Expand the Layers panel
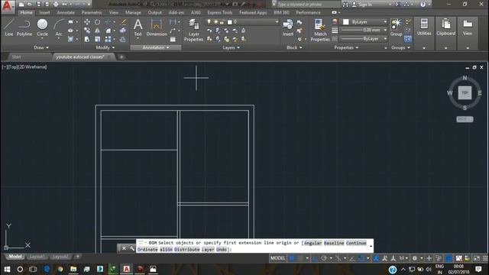Viewport: 489px width, 275px height. 231,47
